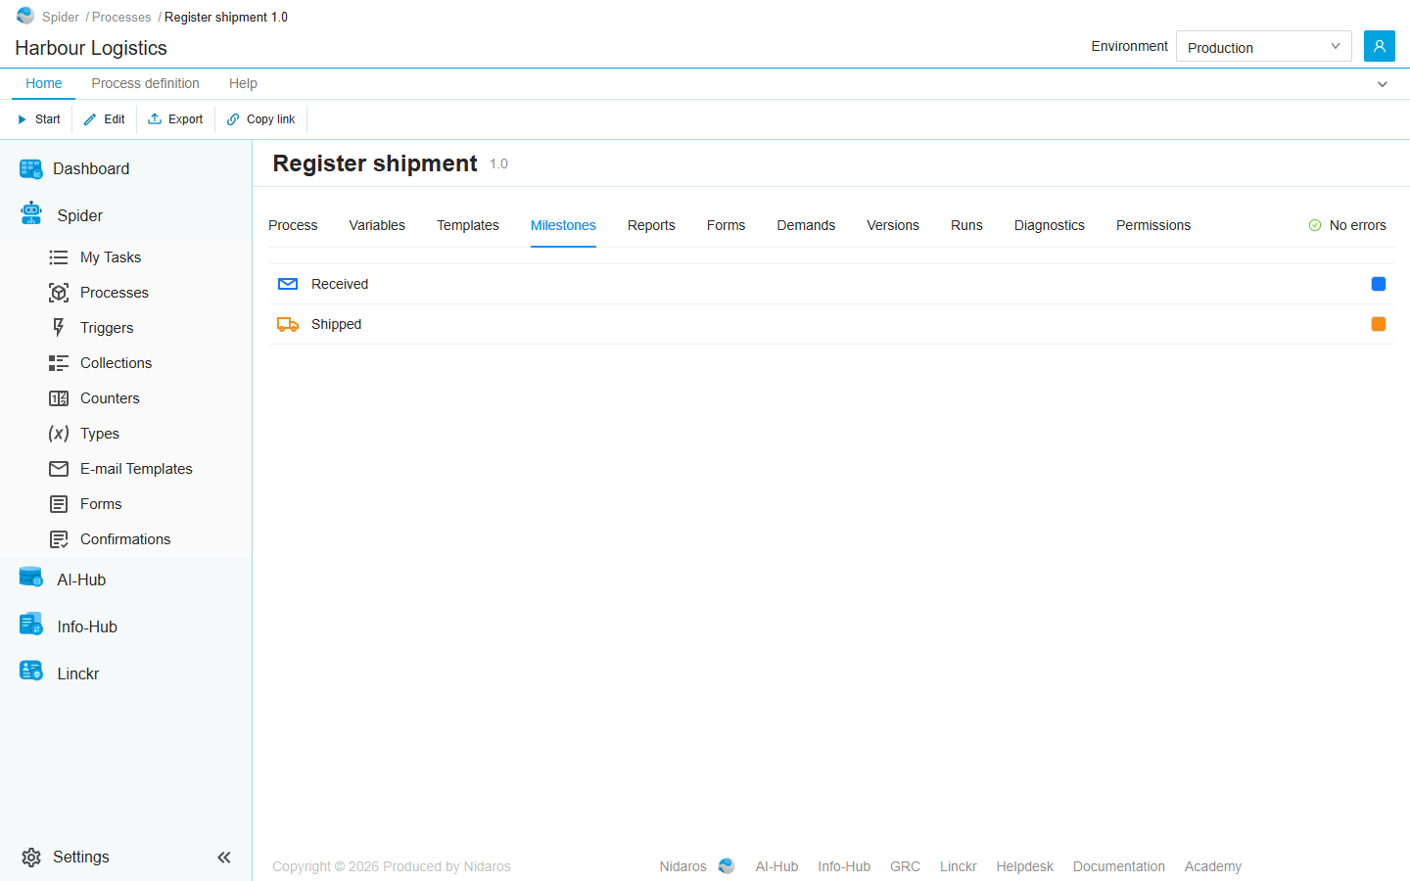This screenshot has height=881, width=1410.
Task: Open the Permissions tab
Action: tap(1153, 225)
